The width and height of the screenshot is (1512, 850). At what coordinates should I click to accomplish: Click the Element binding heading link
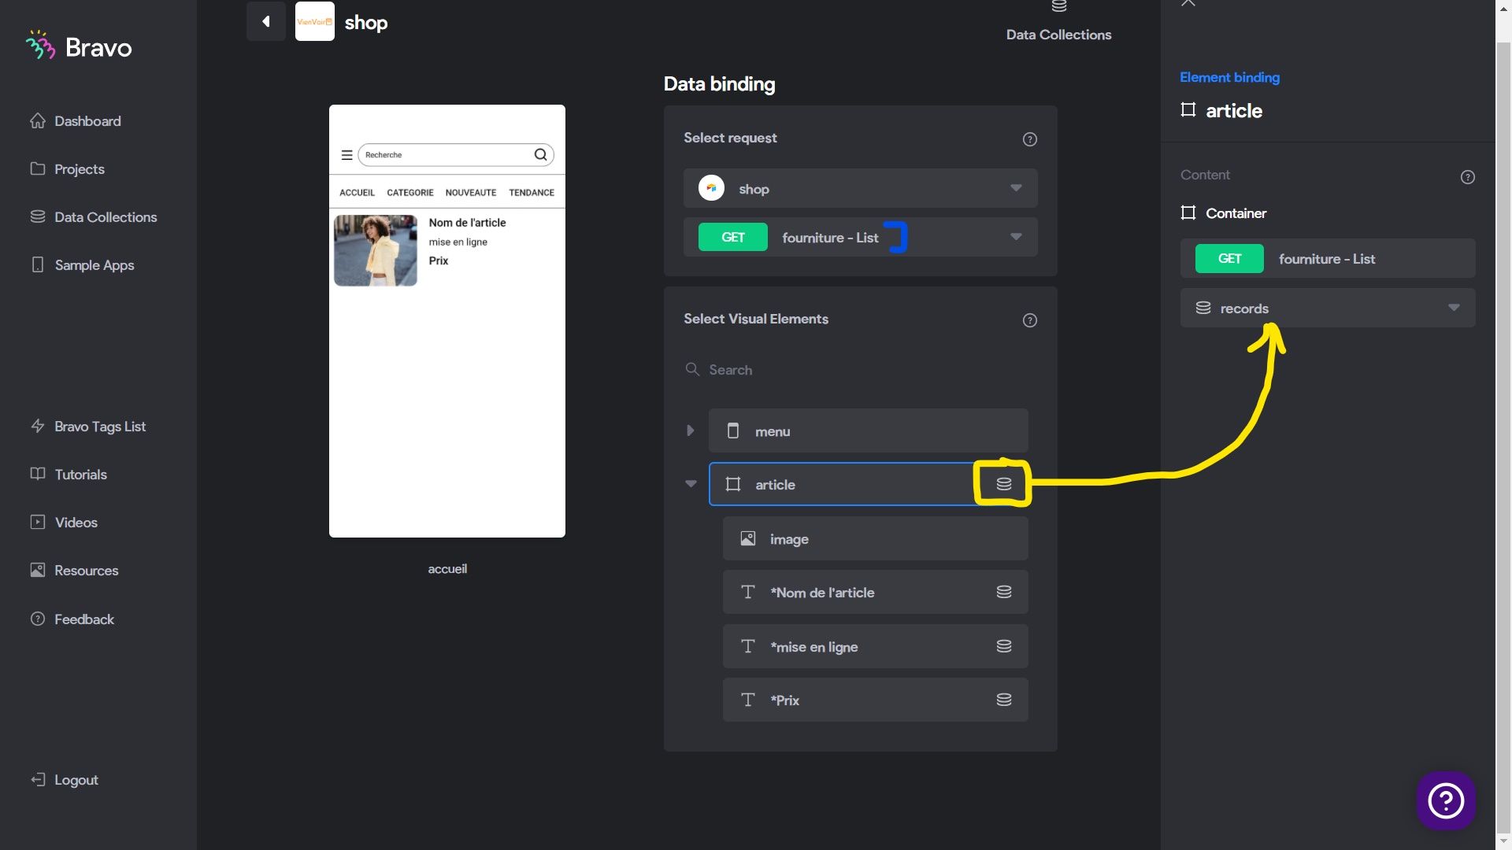pyautogui.click(x=1229, y=77)
